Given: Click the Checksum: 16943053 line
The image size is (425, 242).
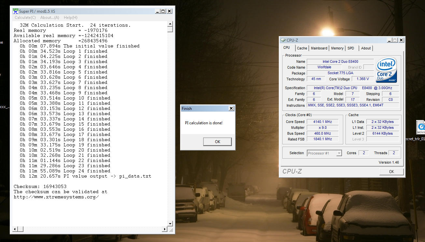Looking at the screenshot, I should tap(40, 187).
